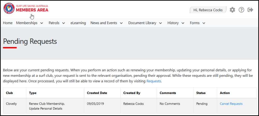The image size is (259, 116).
Task: Click the Hi, Rebecca Cocks button
Action: pyautogui.click(x=208, y=10)
